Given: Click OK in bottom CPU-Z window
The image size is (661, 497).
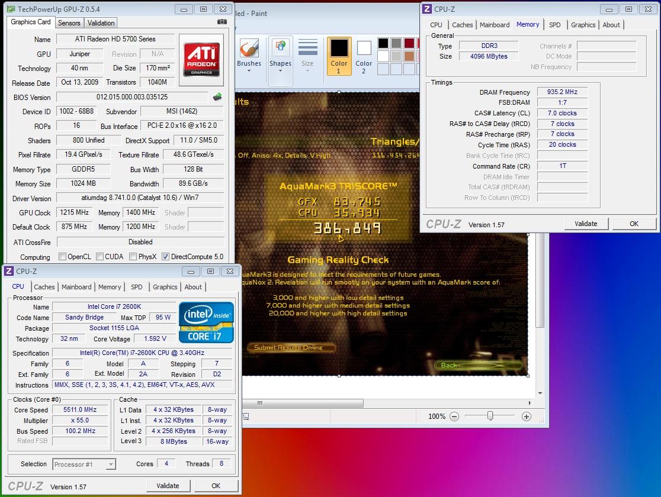Looking at the screenshot, I should [216, 486].
